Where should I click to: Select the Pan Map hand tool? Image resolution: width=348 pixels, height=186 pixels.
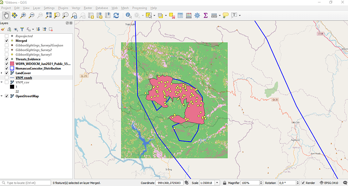tap(6, 15)
